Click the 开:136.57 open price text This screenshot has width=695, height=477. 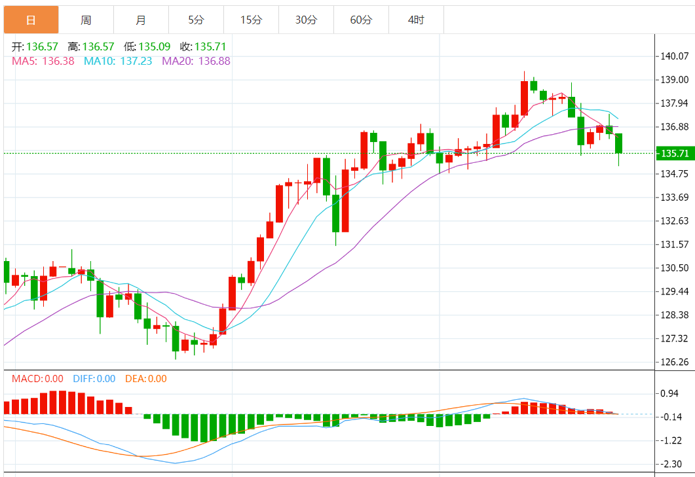point(35,46)
